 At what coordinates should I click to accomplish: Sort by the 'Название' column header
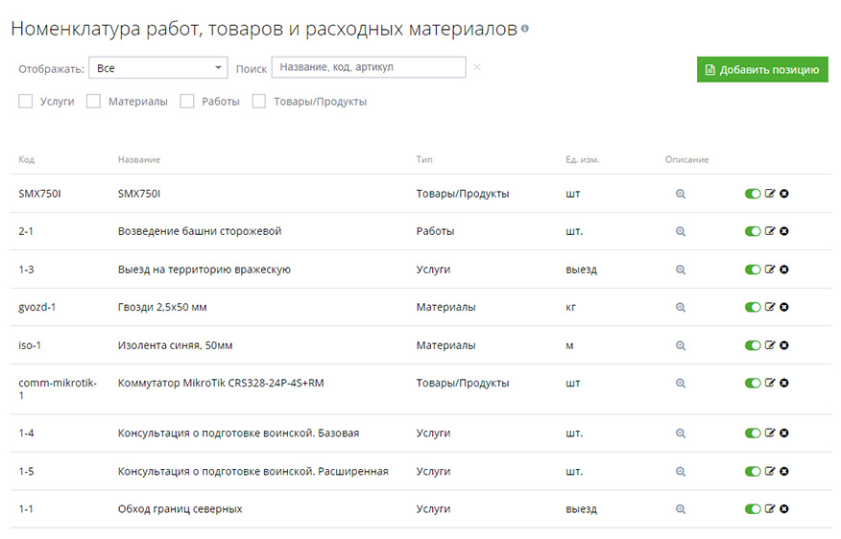(139, 159)
